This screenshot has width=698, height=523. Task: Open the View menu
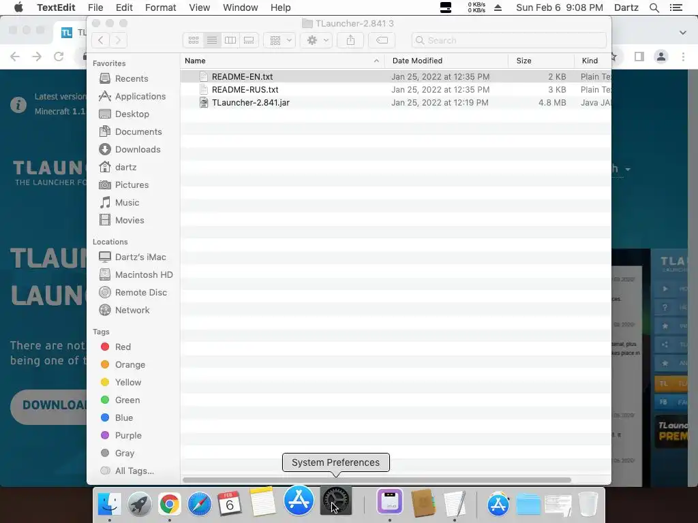[x=199, y=7]
